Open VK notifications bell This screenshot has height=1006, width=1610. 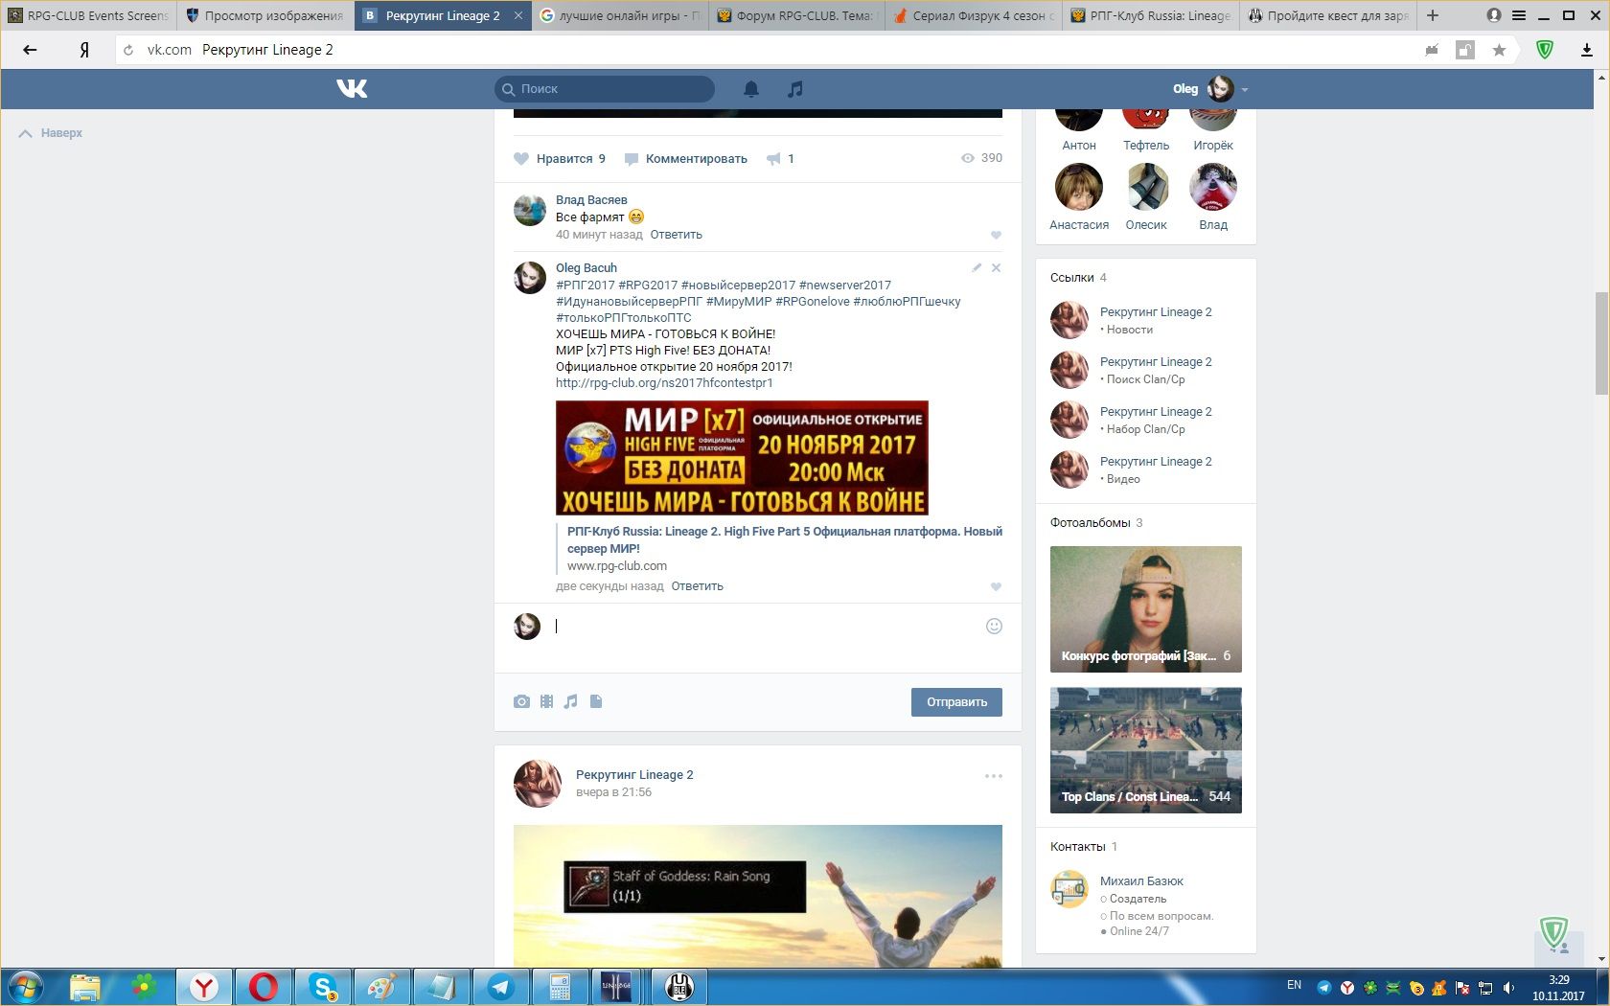click(751, 89)
